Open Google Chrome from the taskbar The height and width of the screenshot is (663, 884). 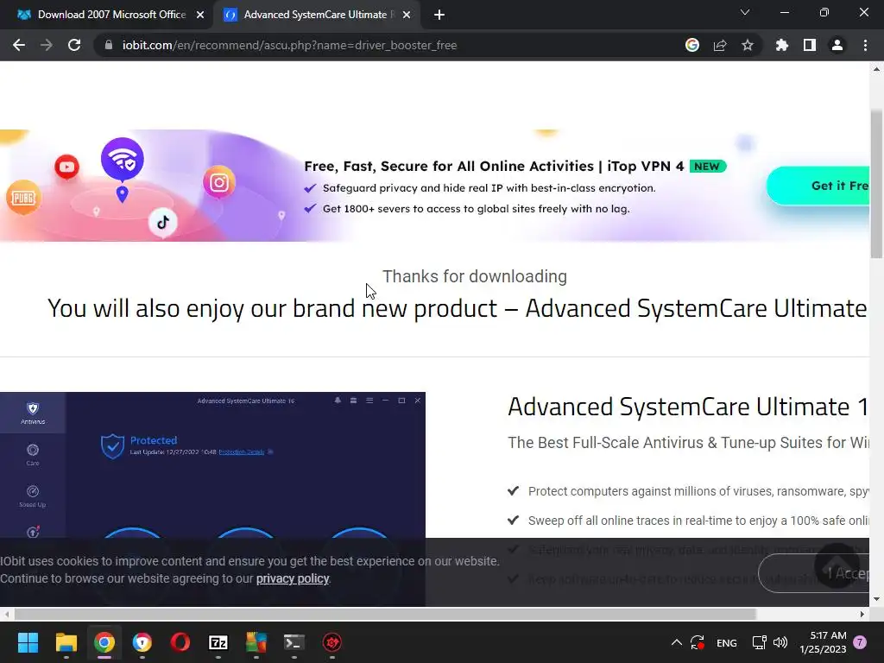[104, 642]
